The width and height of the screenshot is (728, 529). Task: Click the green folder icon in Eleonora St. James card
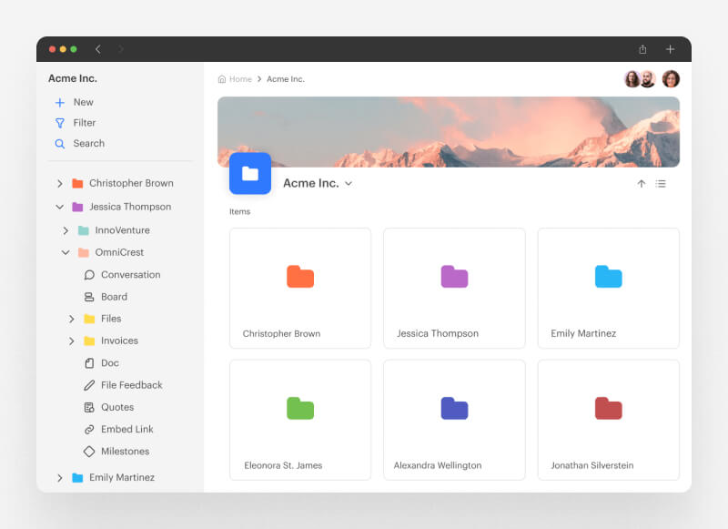pos(300,409)
